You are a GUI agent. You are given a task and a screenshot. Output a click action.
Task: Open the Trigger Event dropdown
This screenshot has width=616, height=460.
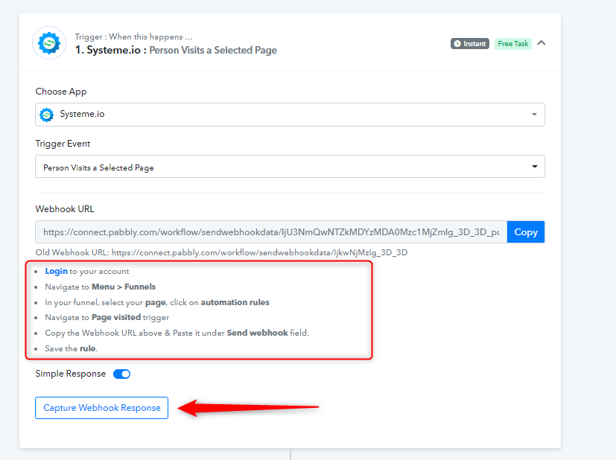290,167
